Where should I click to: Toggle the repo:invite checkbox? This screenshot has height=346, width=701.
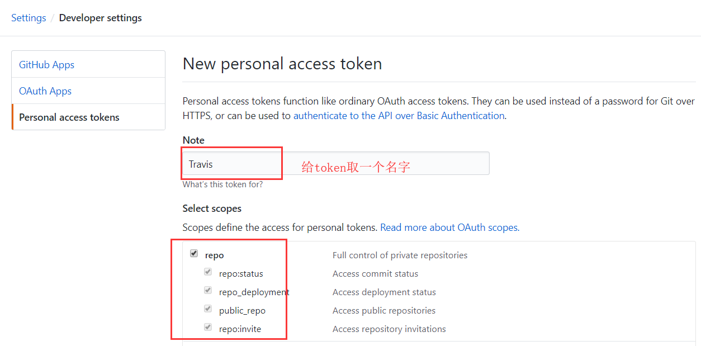click(x=208, y=328)
